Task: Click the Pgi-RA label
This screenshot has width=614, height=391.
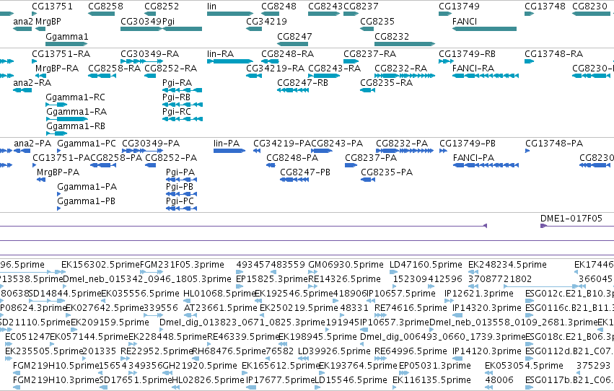Action: (177, 83)
